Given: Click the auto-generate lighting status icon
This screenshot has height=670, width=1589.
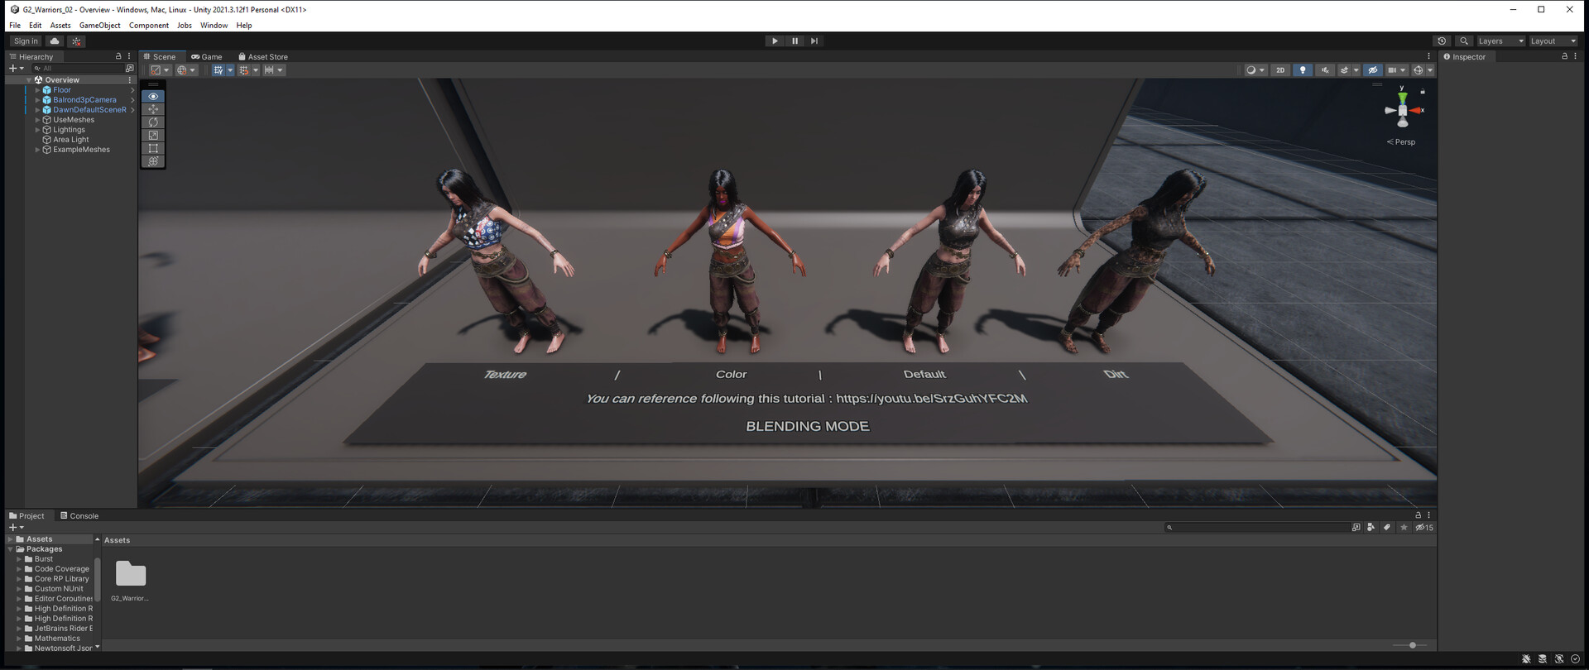Looking at the screenshot, I should (x=1559, y=659).
